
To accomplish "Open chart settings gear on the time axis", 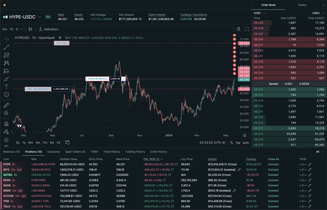I will tap(245, 135).
